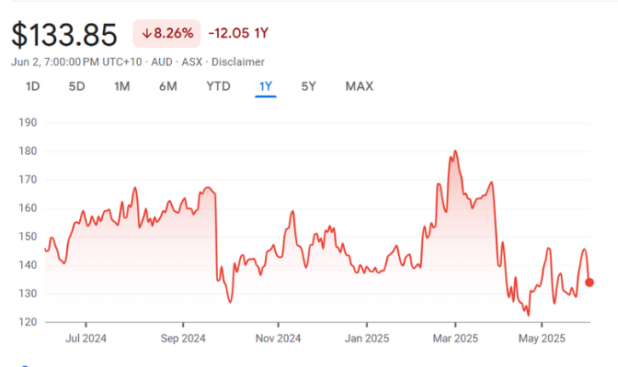
Task: Select the 5D range tab
Action: (77, 86)
